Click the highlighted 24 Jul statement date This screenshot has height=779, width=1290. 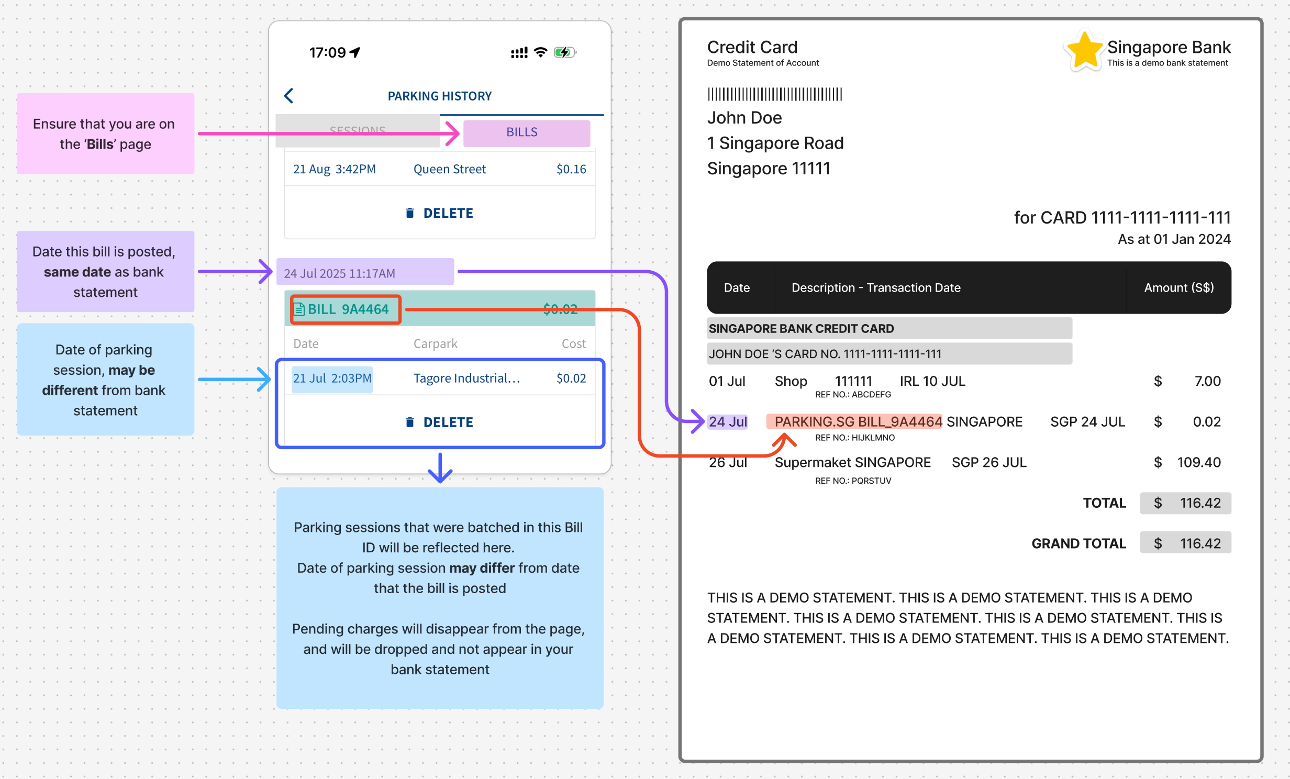click(x=727, y=422)
